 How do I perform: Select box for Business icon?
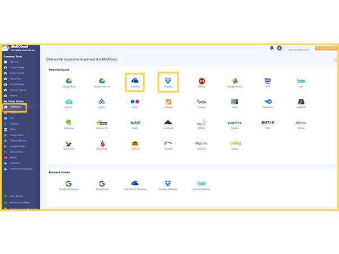(201, 186)
